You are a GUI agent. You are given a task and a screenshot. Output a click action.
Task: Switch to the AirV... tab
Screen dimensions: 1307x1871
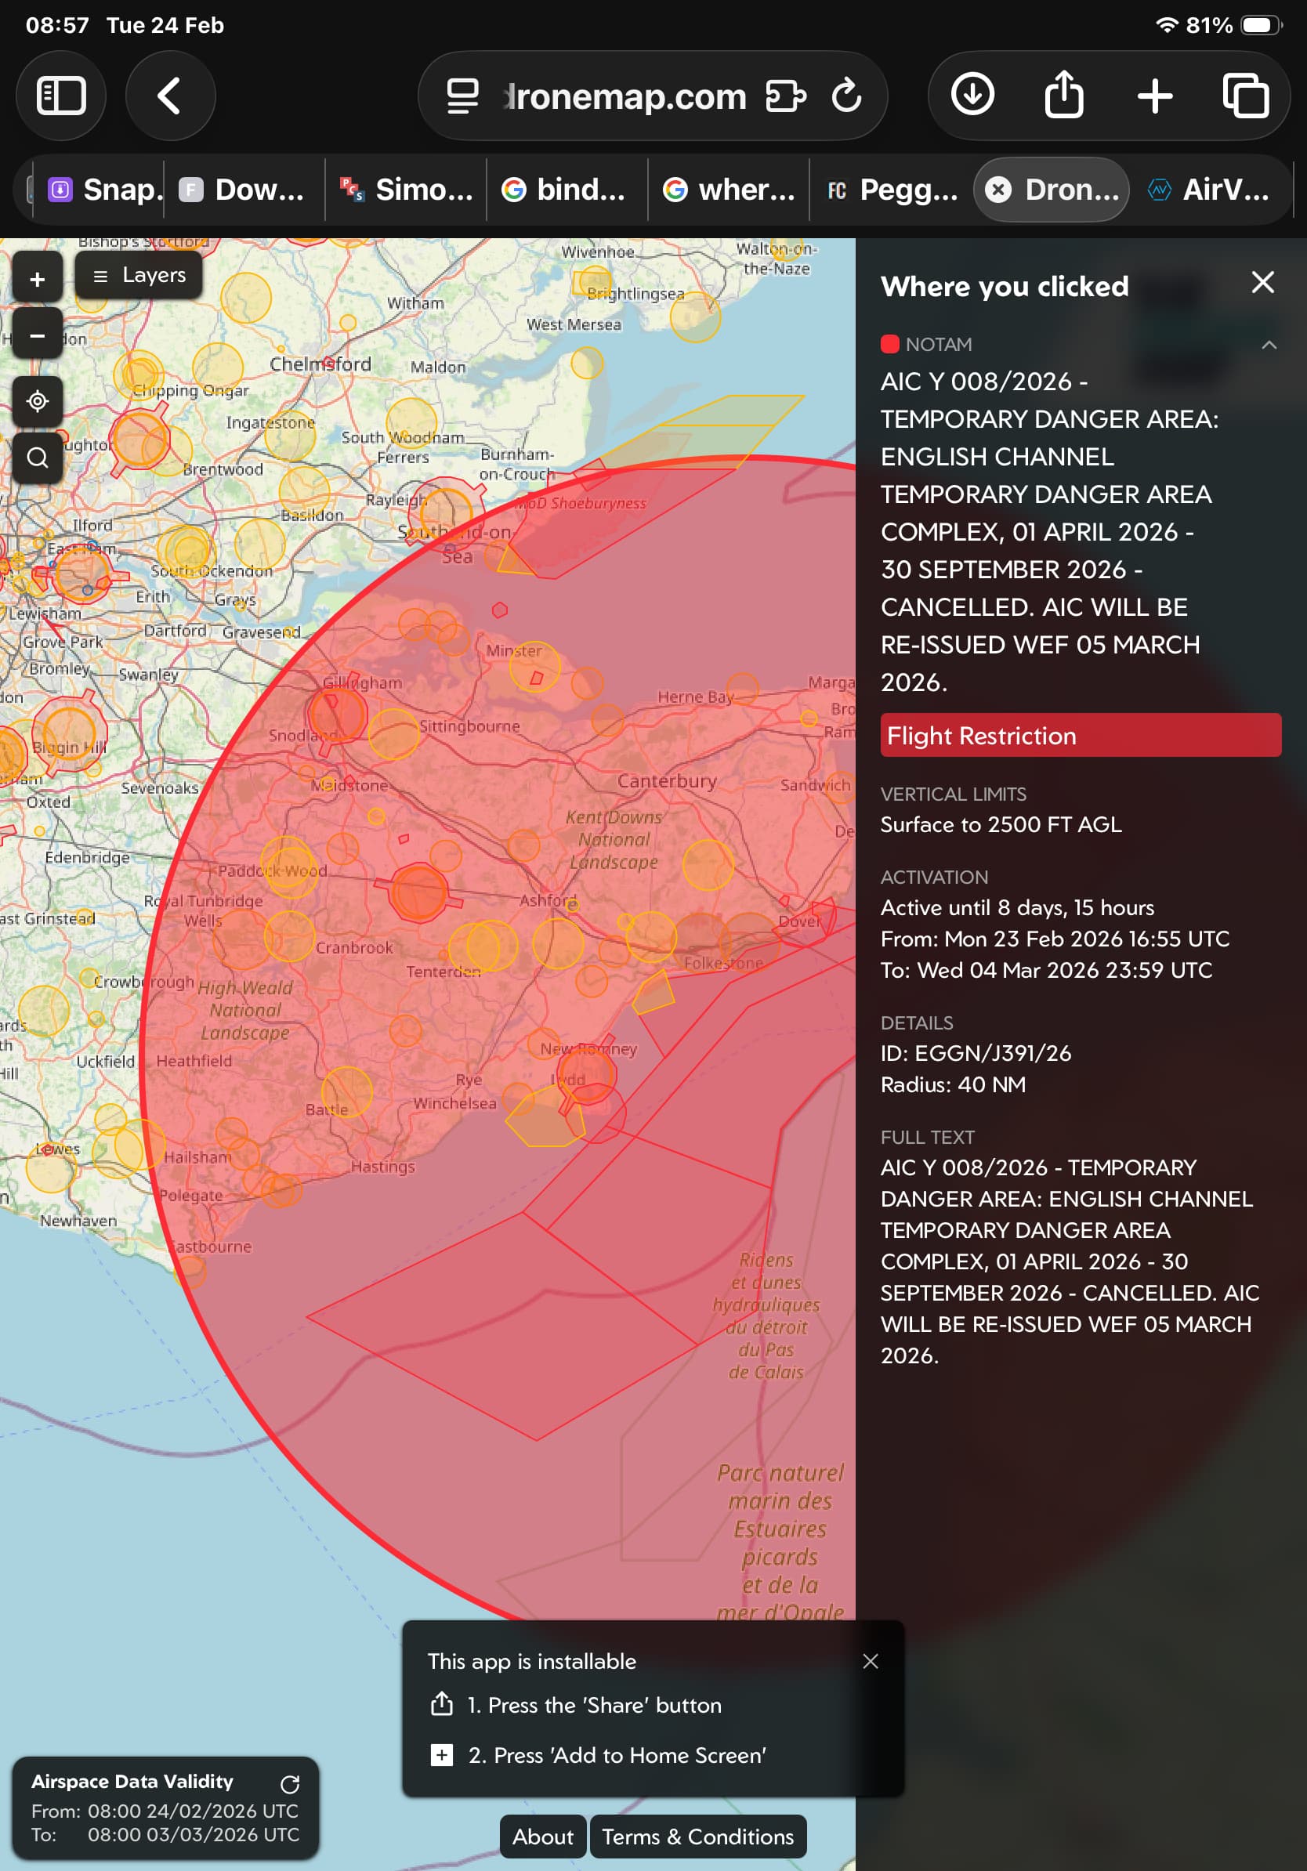[1209, 190]
